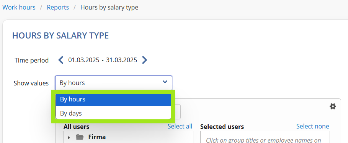Open the gear settings icon
This screenshot has height=143, width=348.
[x=333, y=106]
